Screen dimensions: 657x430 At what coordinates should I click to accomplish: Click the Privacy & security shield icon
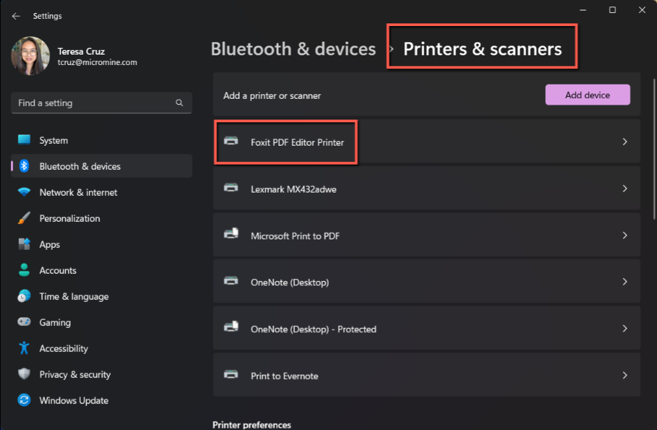24,374
